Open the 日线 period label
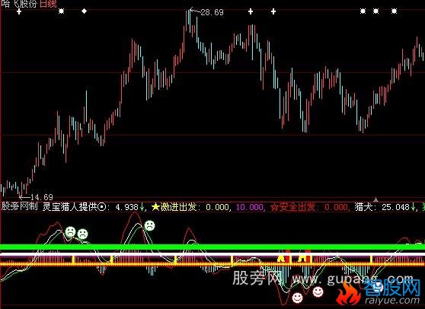This screenshot has width=425, height=309. (x=48, y=4)
